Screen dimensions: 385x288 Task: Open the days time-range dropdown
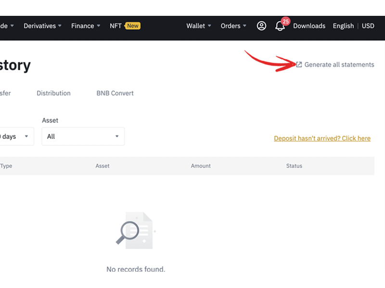point(16,136)
